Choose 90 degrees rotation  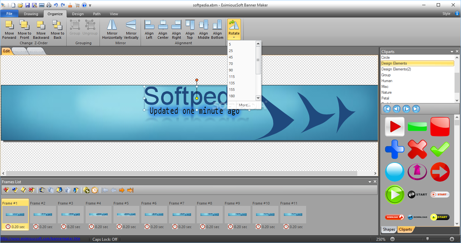241,70
